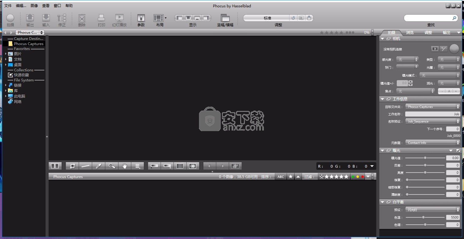Filter by green color label

pos(353,177)
